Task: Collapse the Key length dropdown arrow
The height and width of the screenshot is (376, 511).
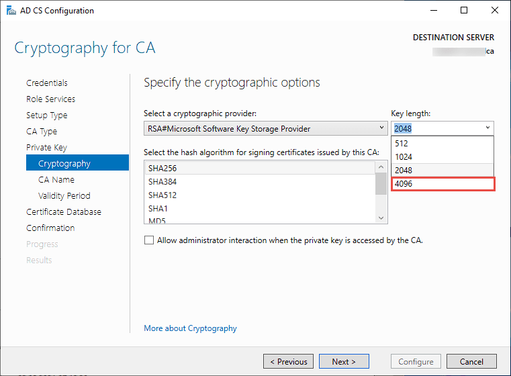Action: (486, 128)
